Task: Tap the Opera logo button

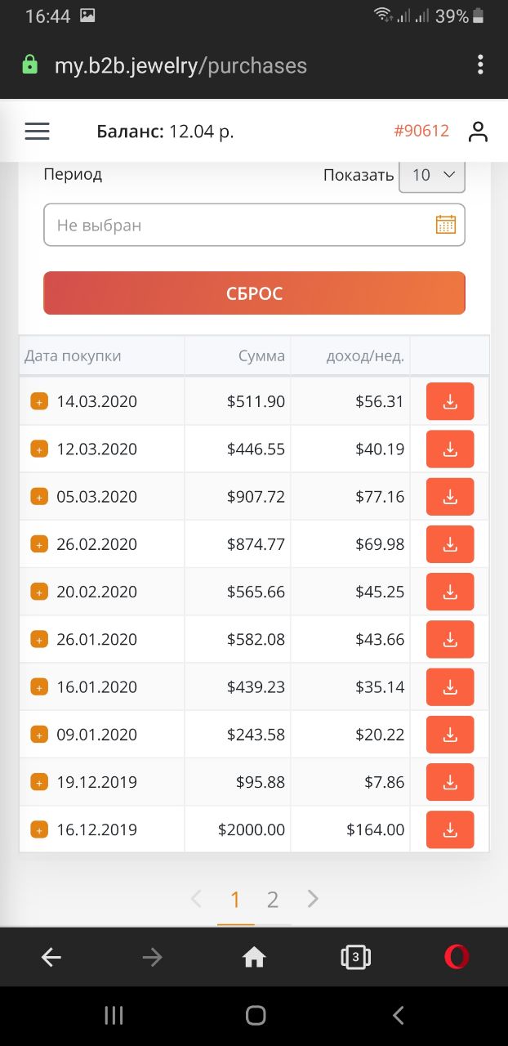Action: click(x=457, y=956)
